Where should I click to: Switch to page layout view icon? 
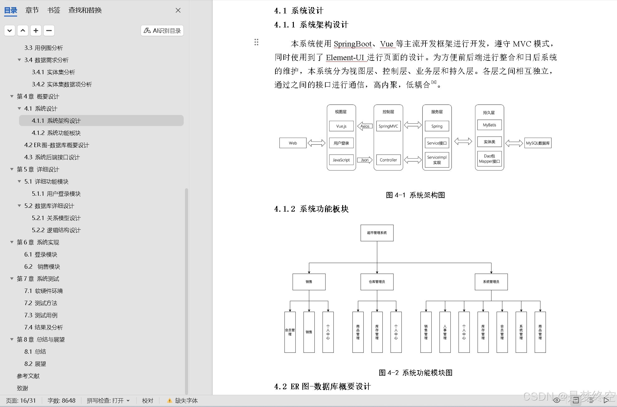click(x=576, y=400)
